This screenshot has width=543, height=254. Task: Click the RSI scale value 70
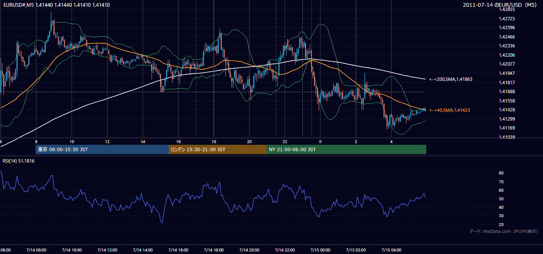pyautogui.click(x=501, y=182)
